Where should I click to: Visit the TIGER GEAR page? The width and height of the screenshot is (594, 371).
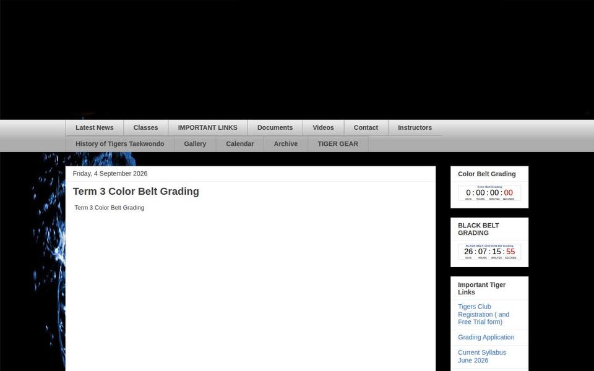click(x=338, y=144)
